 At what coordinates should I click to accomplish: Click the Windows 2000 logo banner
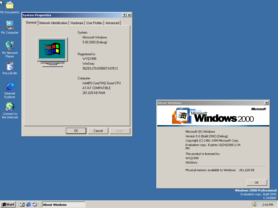(x=213, y=116)
